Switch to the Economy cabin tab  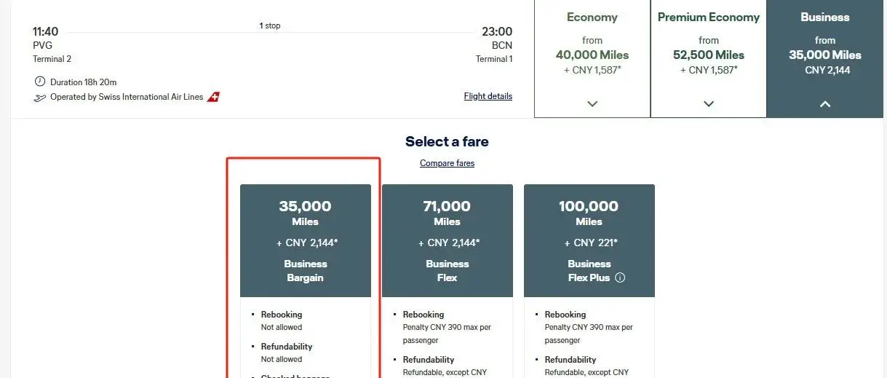pos(592,17)
